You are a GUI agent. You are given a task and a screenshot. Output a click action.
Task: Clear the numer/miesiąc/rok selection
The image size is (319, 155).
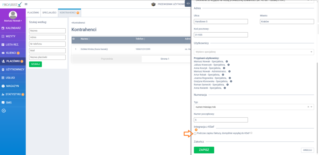pyautogui.click(x=308, y=107)
